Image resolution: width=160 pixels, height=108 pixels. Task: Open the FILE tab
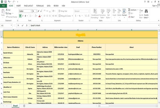click(x=3, y=6)
